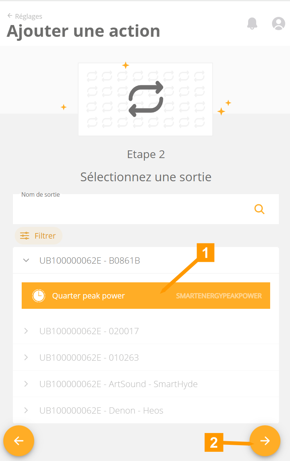
Task: Click the large repeat arrows illustration
Action: click(x=146, y=99)
